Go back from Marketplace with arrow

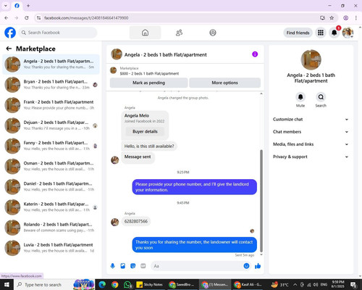9,49
